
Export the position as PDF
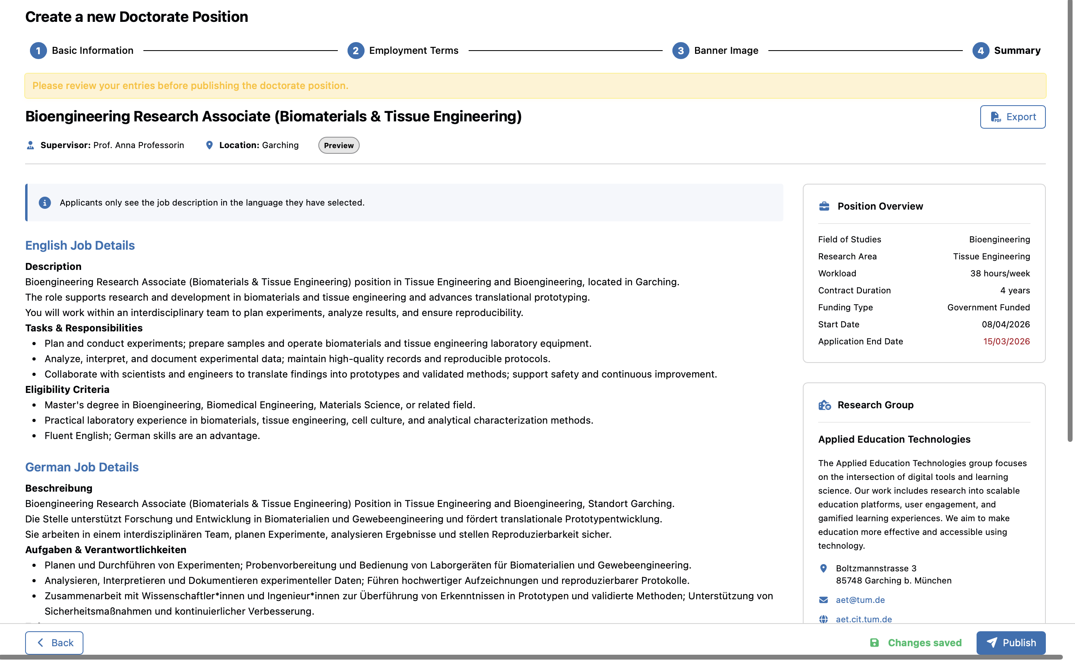coord(1012,117)
